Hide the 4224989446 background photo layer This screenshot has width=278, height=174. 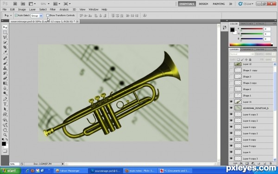click(231, 108)
